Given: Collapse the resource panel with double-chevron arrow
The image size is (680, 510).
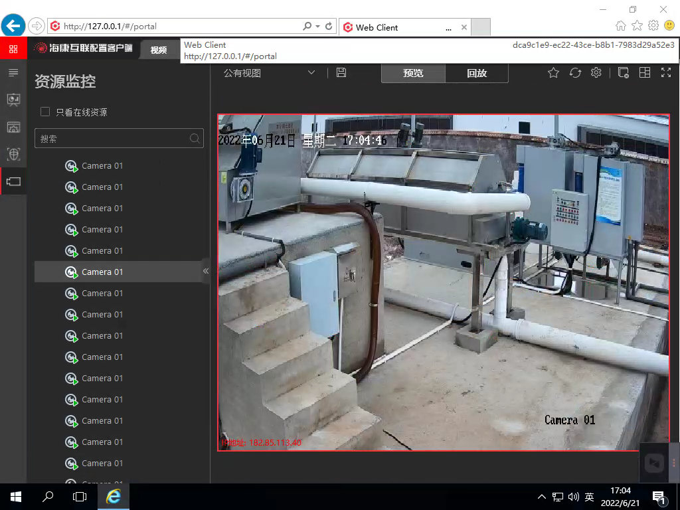Looking at the screenshot, I should pyautogui.click(x=205, y=271).
